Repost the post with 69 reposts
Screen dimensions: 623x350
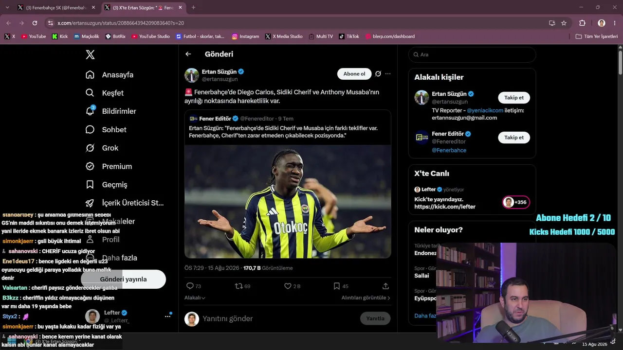(242, 286)
